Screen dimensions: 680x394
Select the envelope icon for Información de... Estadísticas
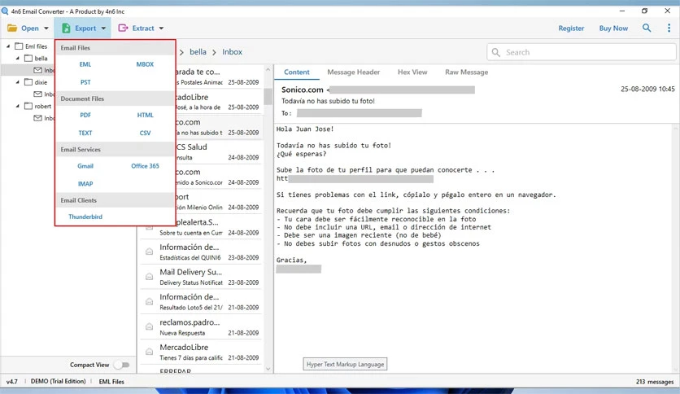tap(149, 252)
